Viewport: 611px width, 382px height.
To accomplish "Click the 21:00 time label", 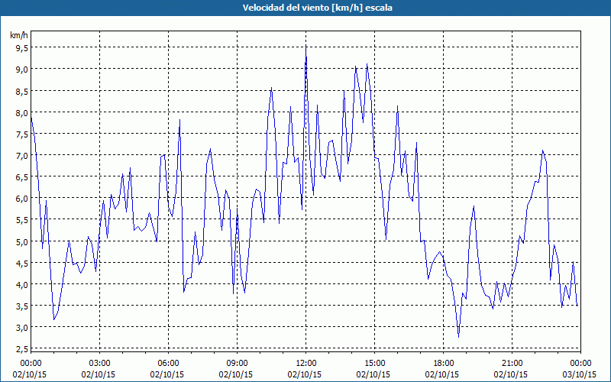I will point(512,364).
